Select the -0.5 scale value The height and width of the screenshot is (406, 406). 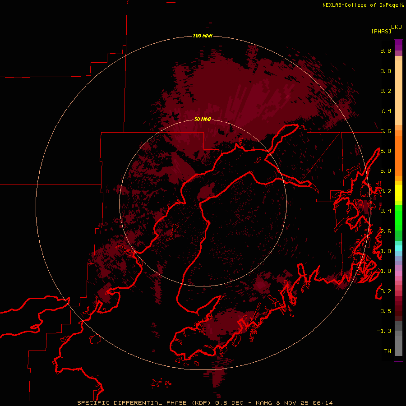coord(384,311)
